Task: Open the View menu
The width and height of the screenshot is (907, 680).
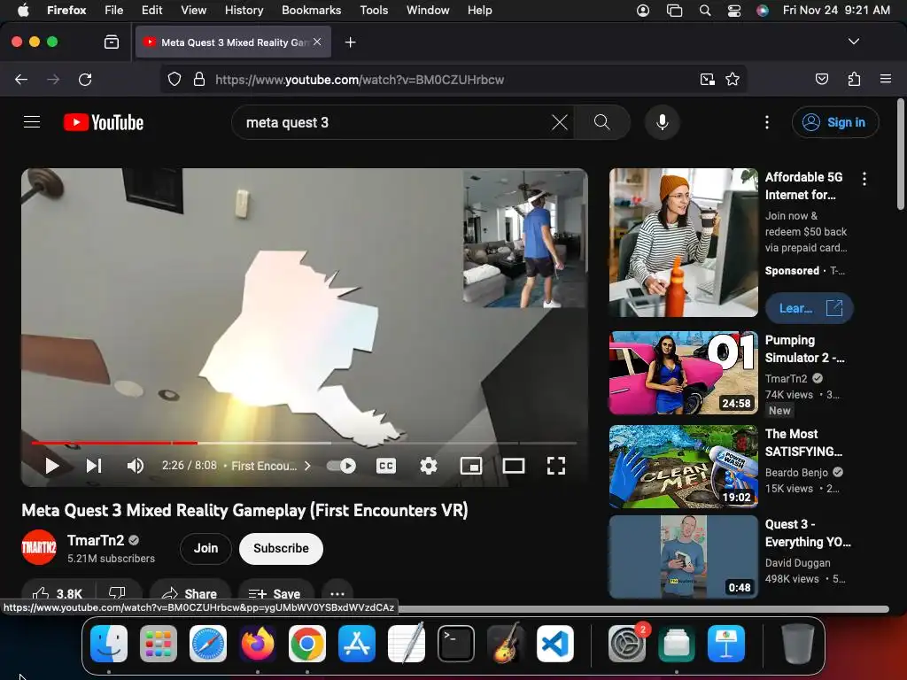Action: pyautogui.click(x=193, y=10)
